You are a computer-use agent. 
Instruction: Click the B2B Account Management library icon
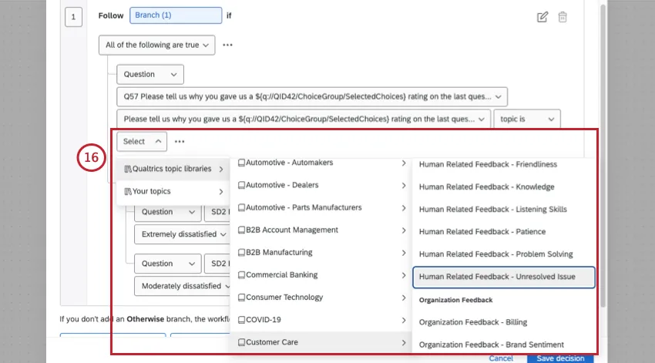point(241,230)
